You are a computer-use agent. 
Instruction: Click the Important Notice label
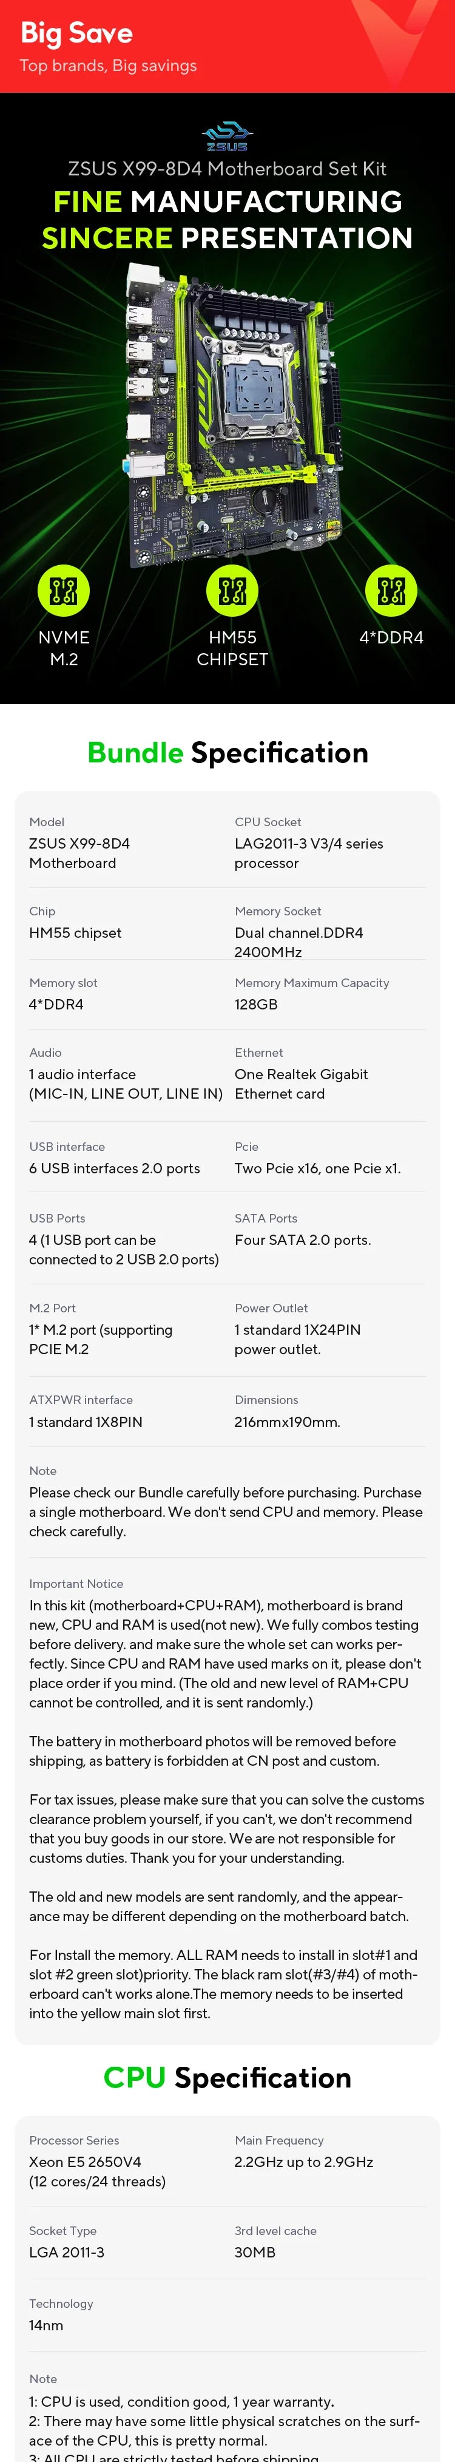click(76, 1584)
